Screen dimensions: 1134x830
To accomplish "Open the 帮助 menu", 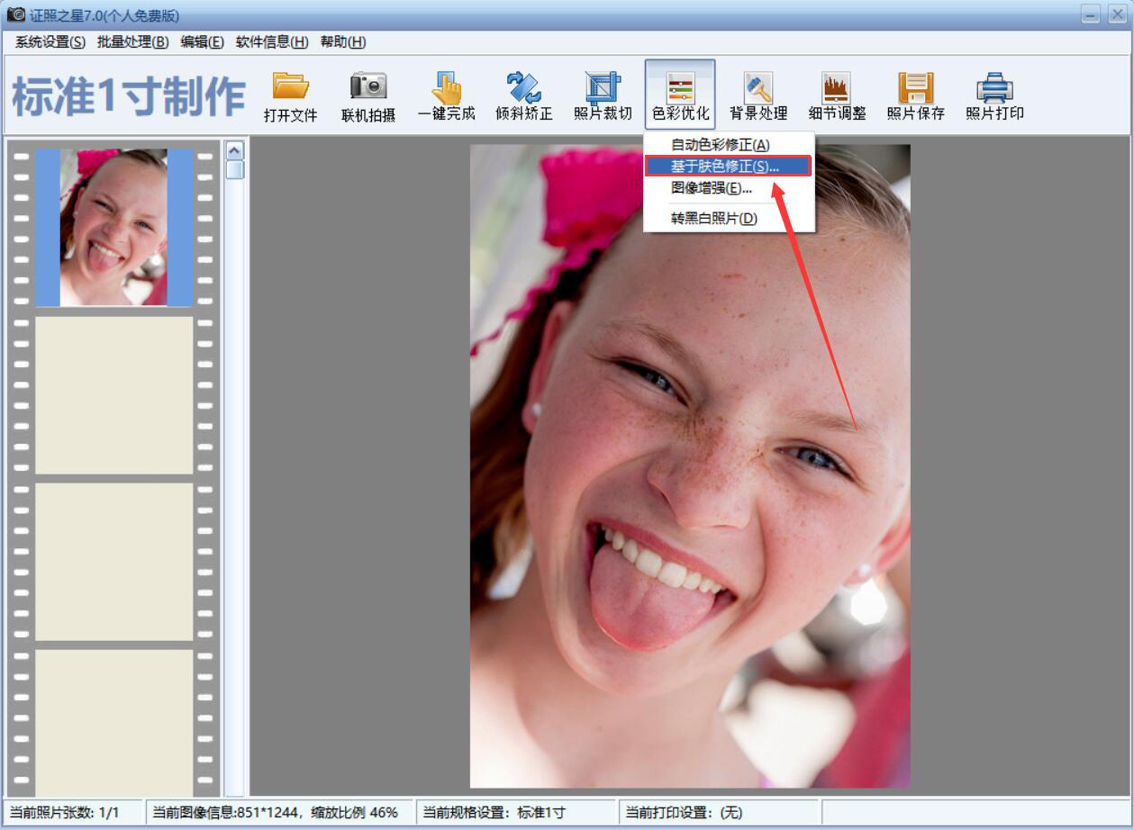I will point(342,42).
